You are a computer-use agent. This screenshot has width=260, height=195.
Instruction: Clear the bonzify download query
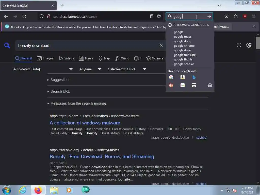pyautogui.click(x=161, y=45)
